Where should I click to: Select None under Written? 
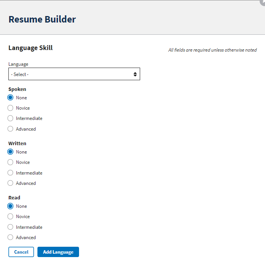[10, 152]
